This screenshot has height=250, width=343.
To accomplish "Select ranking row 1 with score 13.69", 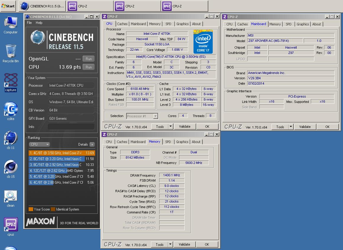I will [x=62, y=153].
